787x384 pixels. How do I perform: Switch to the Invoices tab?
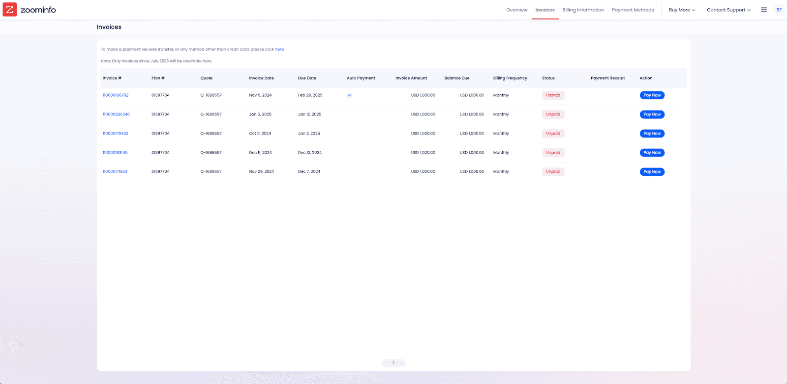[545, 10]
